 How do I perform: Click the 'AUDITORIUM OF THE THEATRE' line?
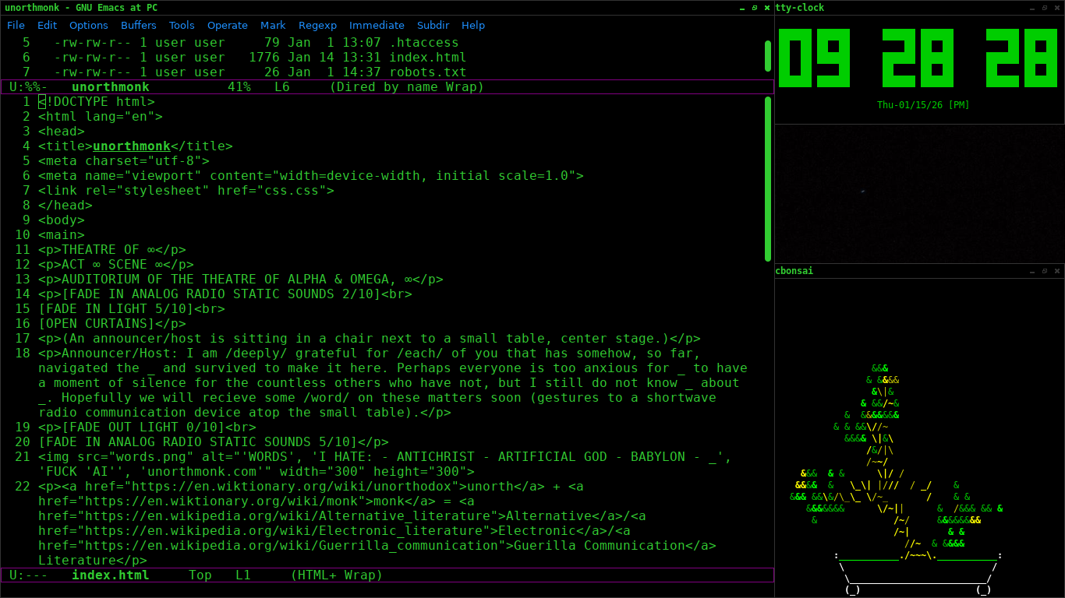[241, 280]
